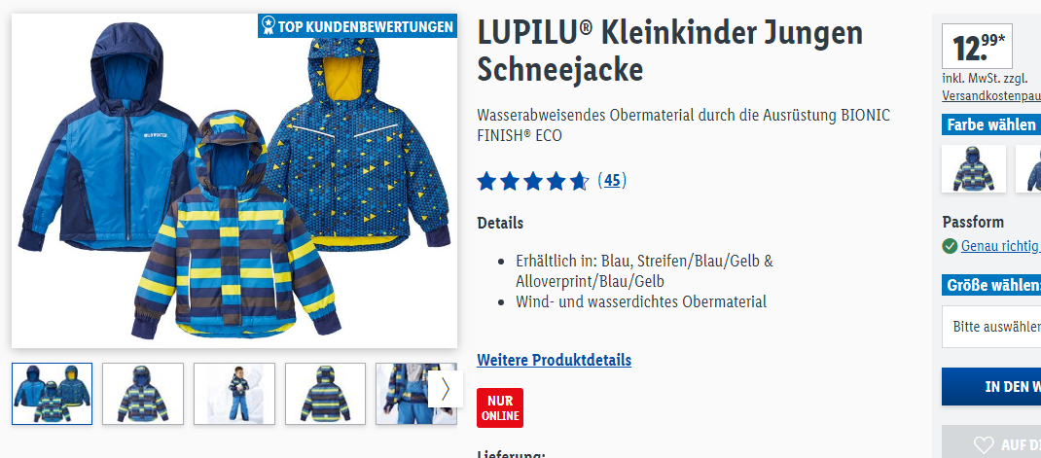Click the green Passform checkmark icon
Screen dimensions: 1041x458
tap(950, 246)
